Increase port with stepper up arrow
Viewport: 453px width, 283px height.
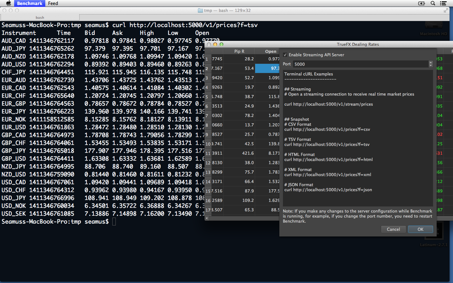click(431, 62)
